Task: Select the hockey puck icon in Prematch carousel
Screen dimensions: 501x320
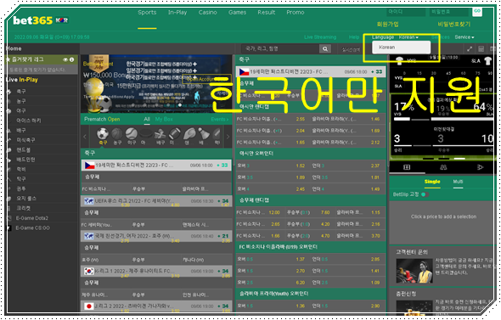Action: [145, 133]
